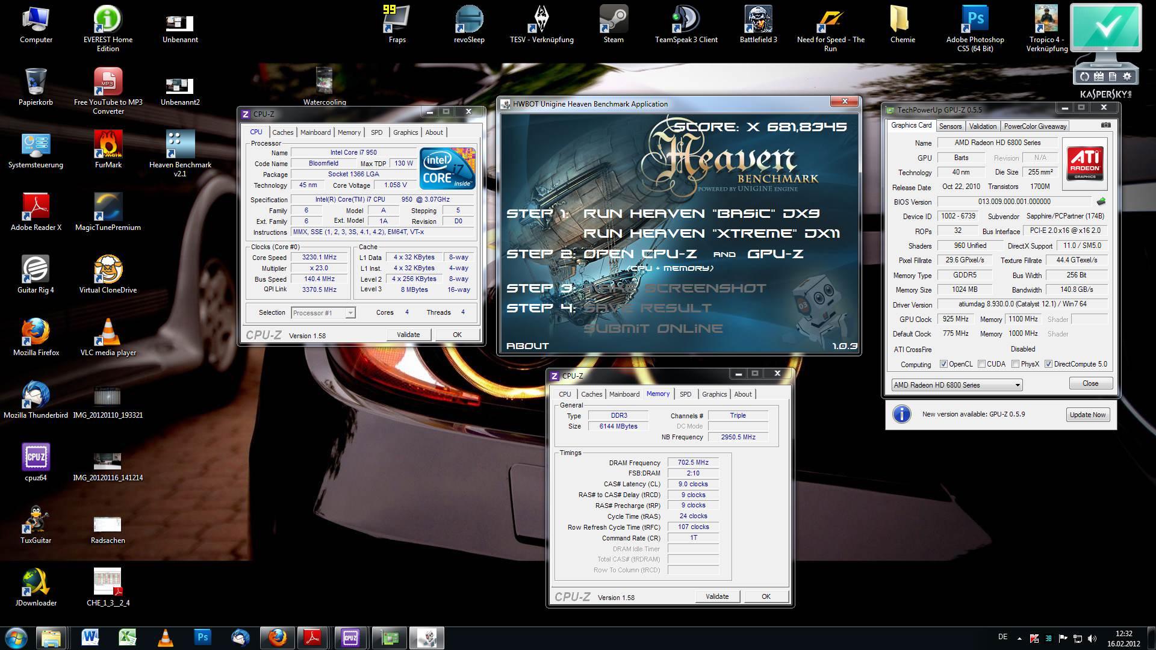Click OK in upper CPU-Z window

tap(457, 335)
